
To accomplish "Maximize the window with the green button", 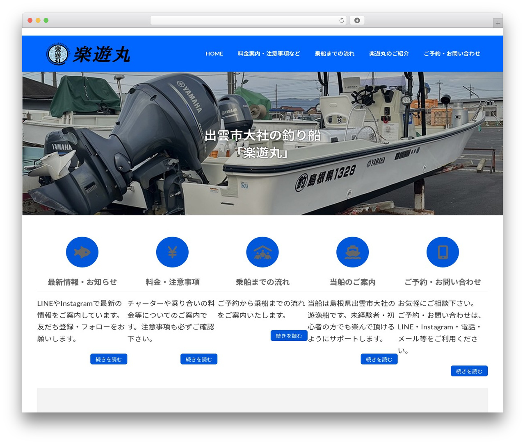I will [46, 20].
